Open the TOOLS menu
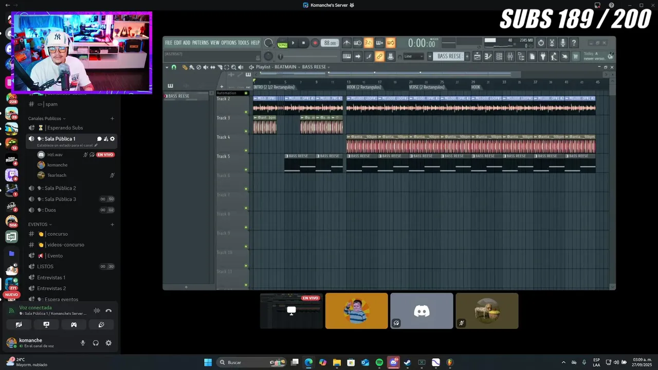Screen dimensions: 658x370 pyautogui.click(x=243, y=43)
